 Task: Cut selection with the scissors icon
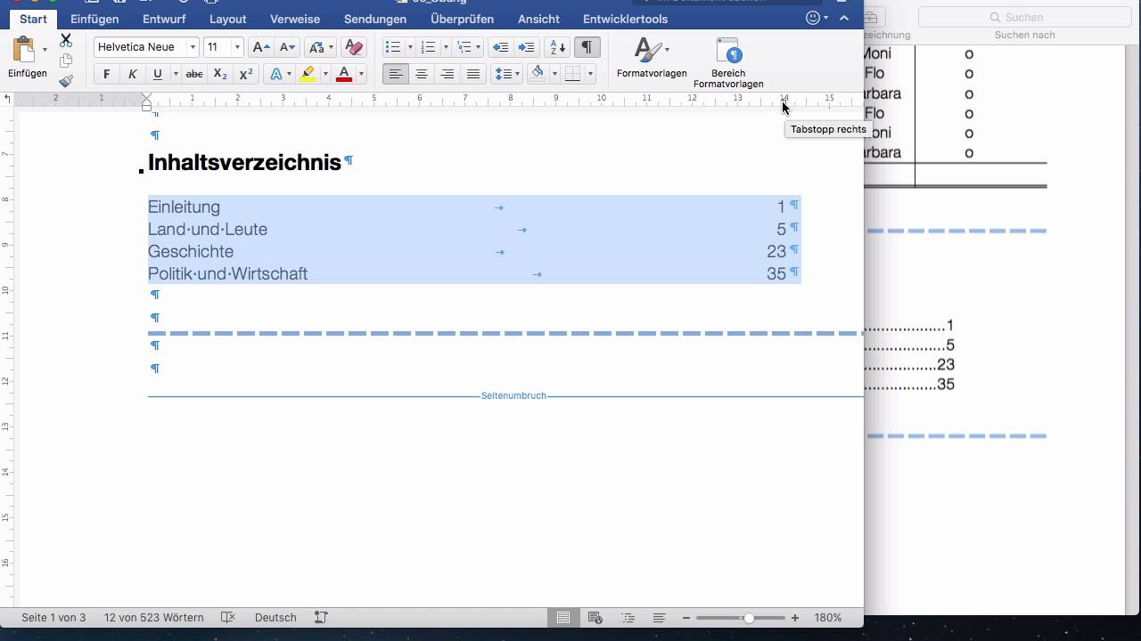point(66,41)
